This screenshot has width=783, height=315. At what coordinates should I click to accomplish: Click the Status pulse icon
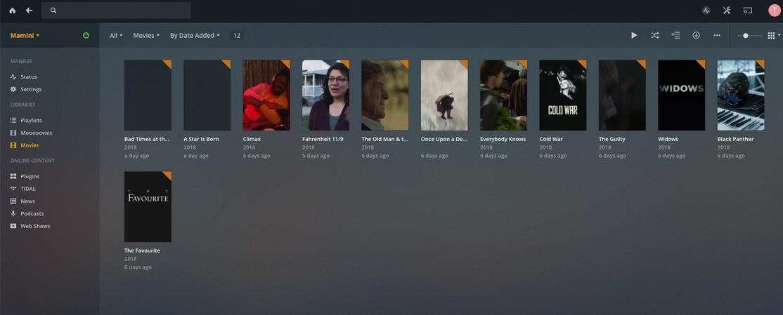tap(13, 76)
